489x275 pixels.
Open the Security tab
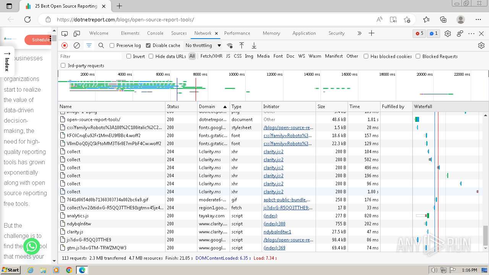pos(337,33)
